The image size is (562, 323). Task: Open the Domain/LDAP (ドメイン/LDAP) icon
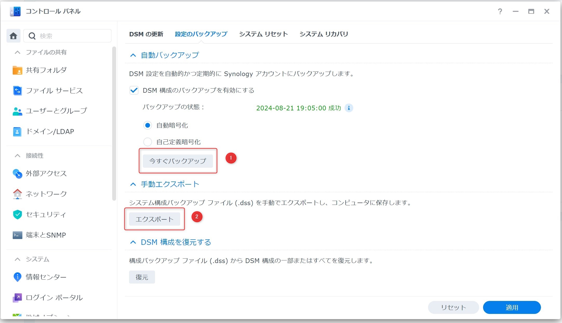tap(17, 132)
